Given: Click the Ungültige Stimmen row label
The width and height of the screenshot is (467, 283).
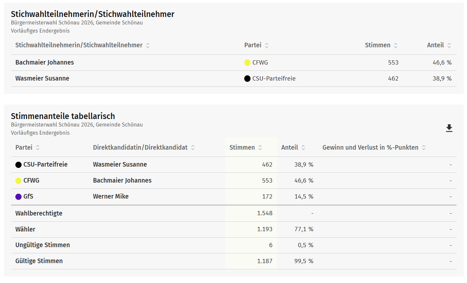Looking at the screenshot, I should (42, 245).
